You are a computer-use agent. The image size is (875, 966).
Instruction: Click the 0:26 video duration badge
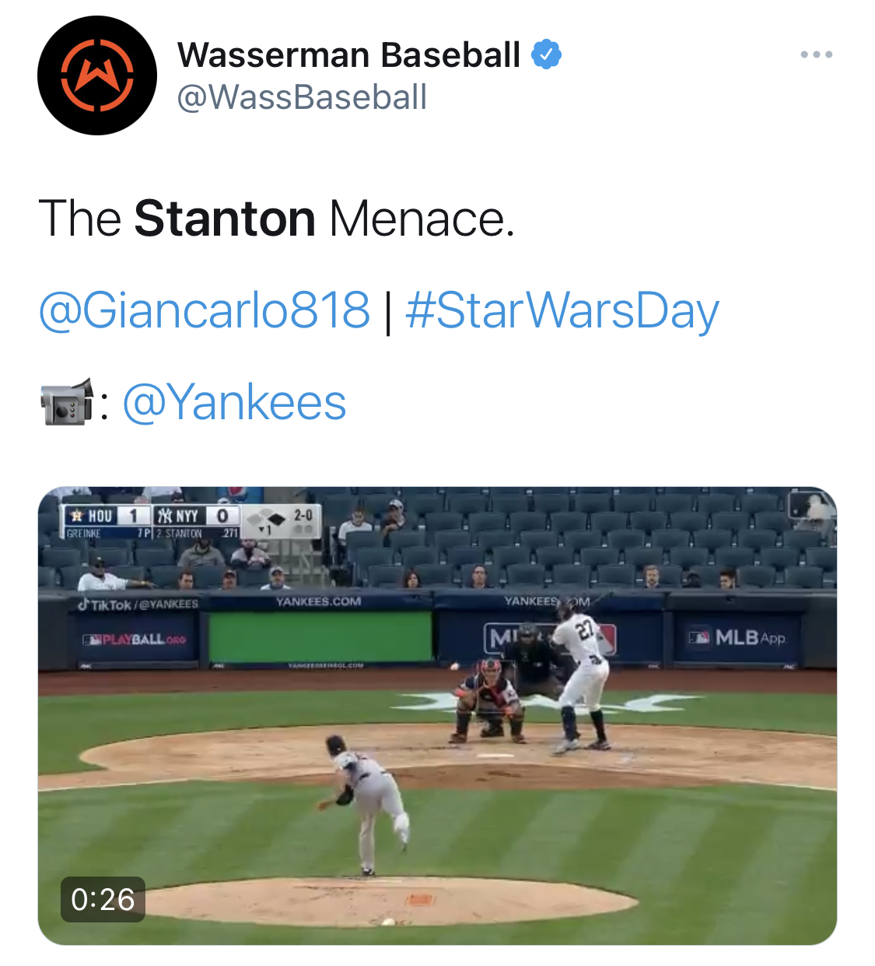tap(103, 899)
